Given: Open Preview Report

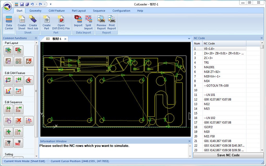Looking at the screenshot, I should click(101, 23).
